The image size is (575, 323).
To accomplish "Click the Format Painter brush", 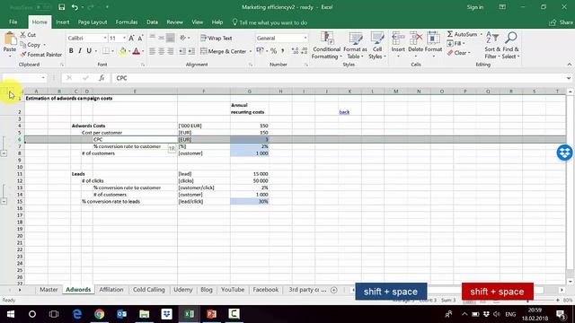I will 23,55.
